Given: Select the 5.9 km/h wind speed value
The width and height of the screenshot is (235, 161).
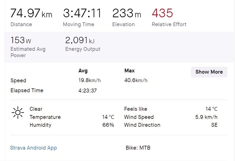Looking at the screenshot, I should [x=206, y=117].
